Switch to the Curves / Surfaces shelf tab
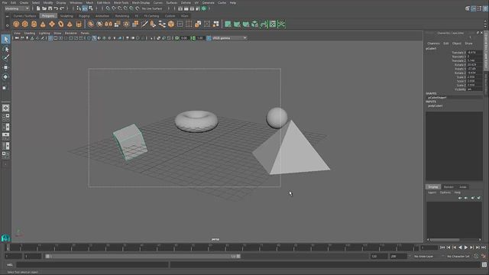 click(24, 16)
